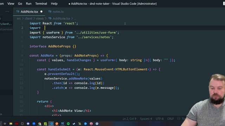Open 1Password from the taskbar

pos(97,124)
